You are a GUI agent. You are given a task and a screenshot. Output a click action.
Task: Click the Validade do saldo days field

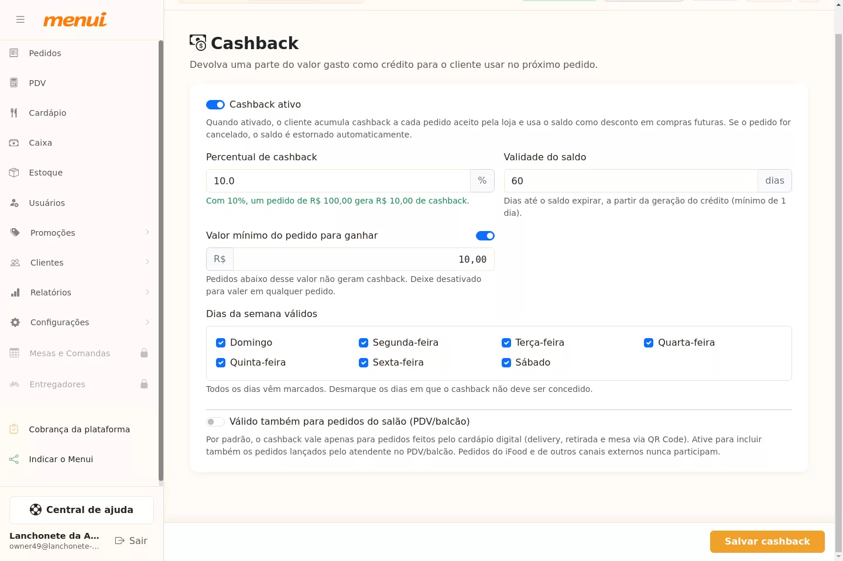(x=631, y=181)
